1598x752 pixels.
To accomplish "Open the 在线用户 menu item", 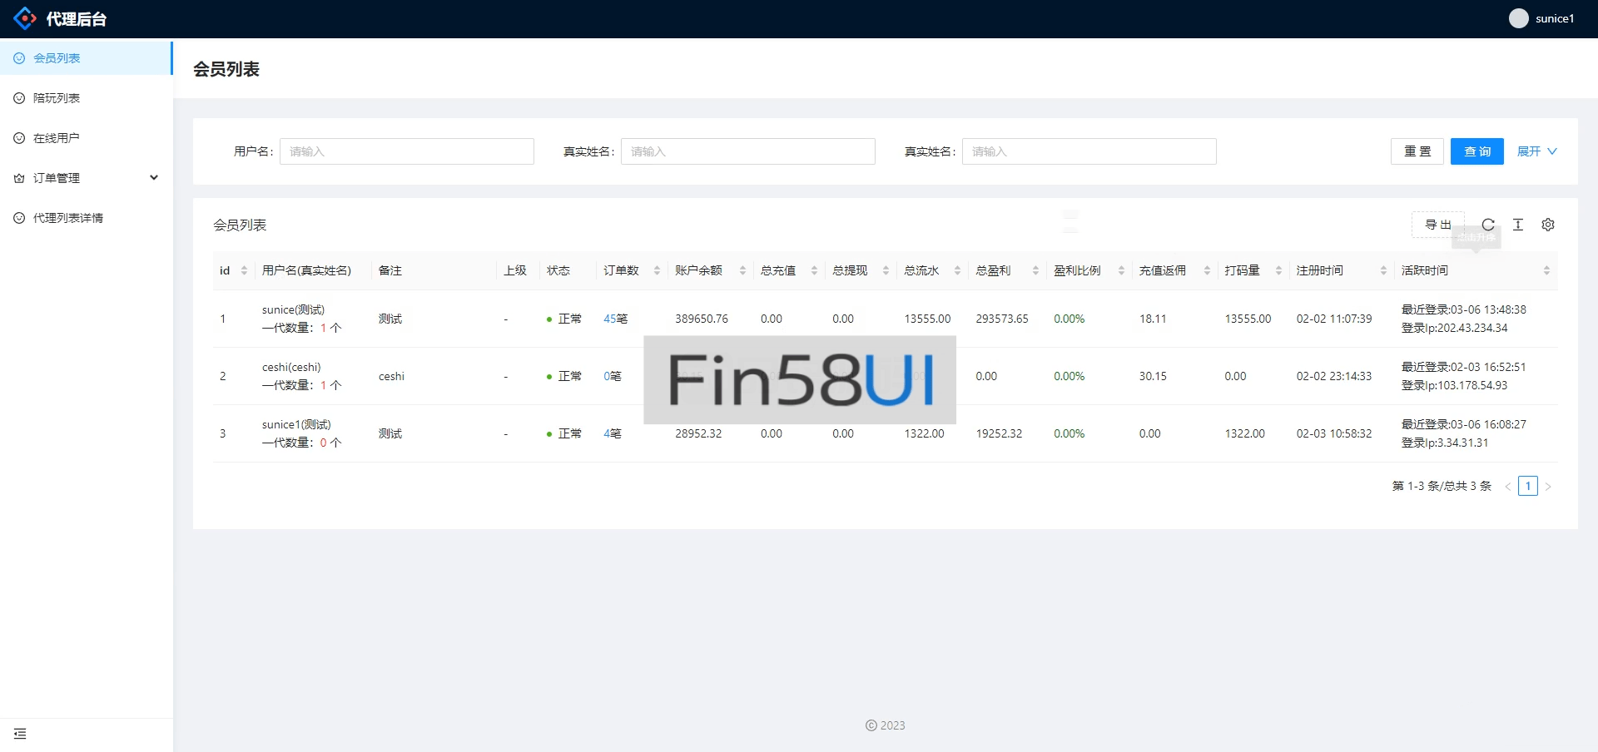I will 57,137.
